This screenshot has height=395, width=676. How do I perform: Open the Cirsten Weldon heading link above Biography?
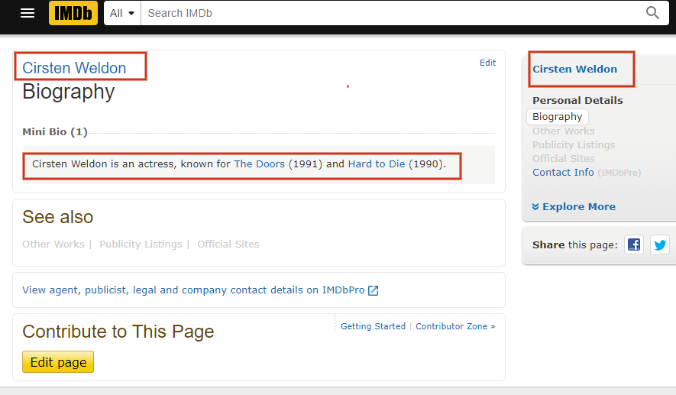pyautogui.click(x=74, y=68)
